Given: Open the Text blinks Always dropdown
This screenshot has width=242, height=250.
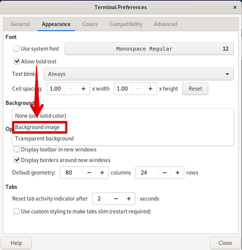Looking at the screenshot, I should [139, 74].
